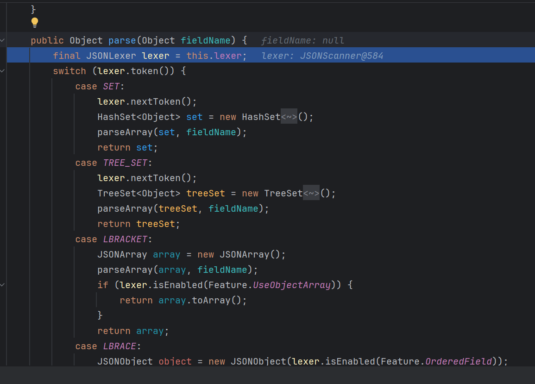Click inline hint 'fieldName: null'

pos(302,41)
